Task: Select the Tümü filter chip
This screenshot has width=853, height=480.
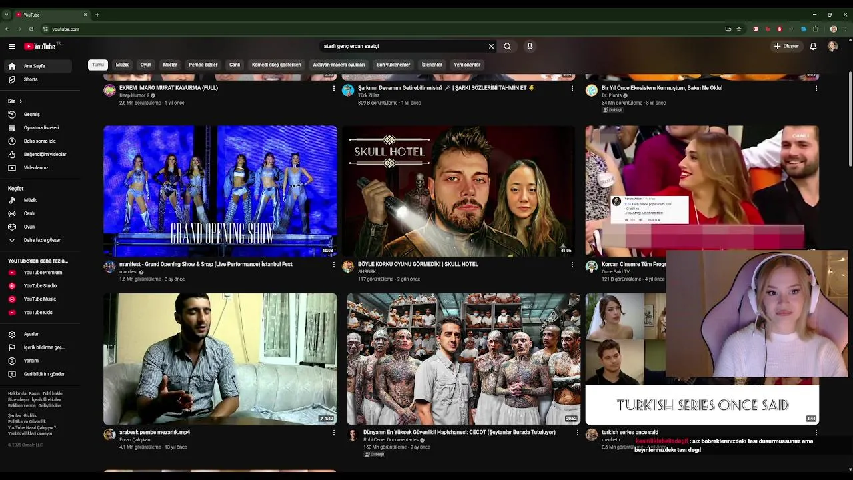Action: coord(98,65)
